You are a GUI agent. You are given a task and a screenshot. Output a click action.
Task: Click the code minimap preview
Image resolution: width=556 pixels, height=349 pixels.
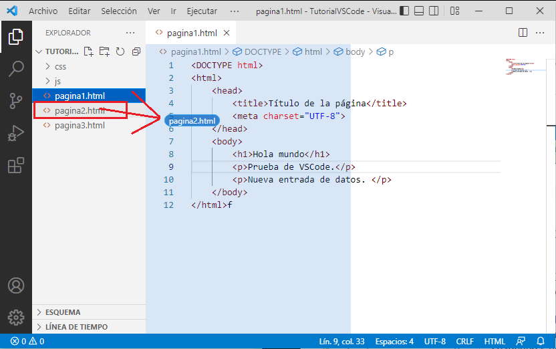click(525, 67)
